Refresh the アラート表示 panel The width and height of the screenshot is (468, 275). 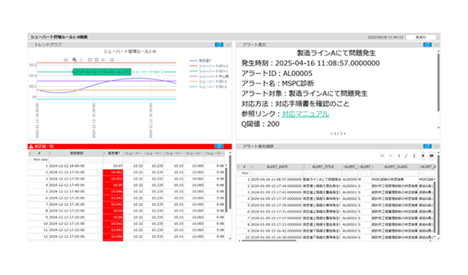[x=426, y=44]
